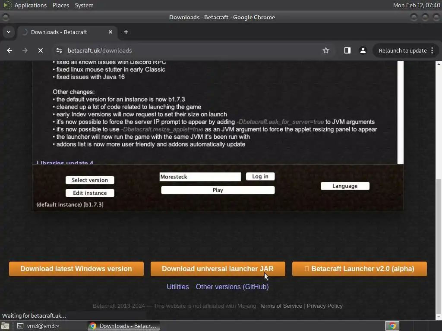Open the Places menu

[60, 5]
